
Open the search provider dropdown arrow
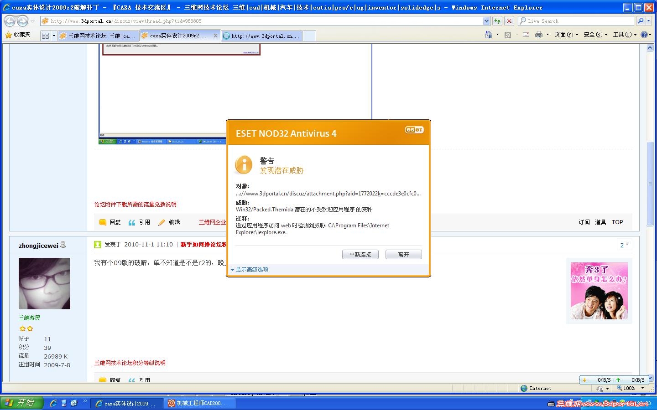pyautogui.click(x=649, y=21)
